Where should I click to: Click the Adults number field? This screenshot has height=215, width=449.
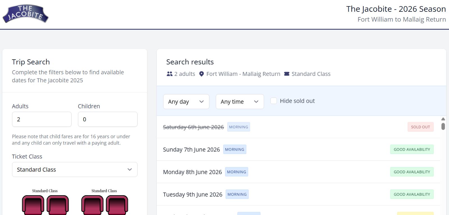(x=42, y=119)
